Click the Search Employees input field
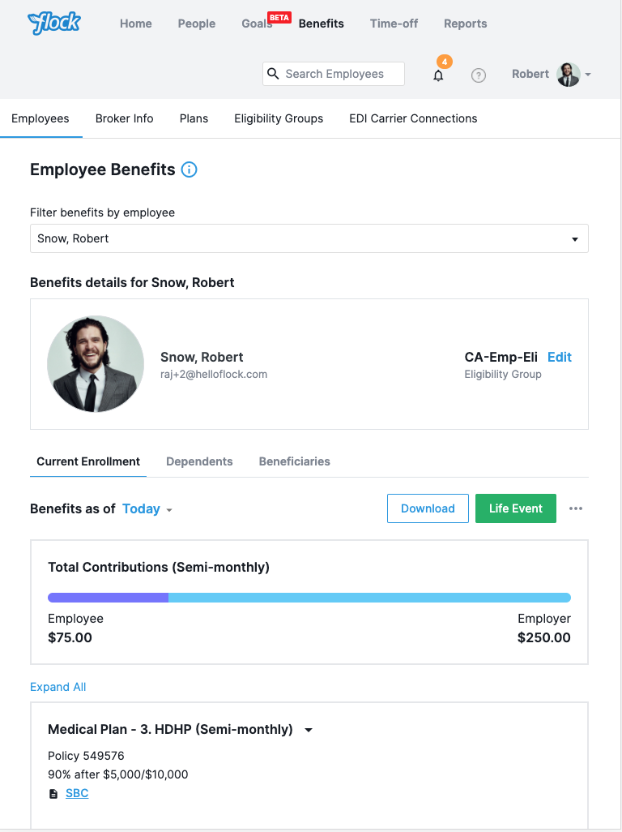This screenshot has height=832, width=622. (340, 74)
